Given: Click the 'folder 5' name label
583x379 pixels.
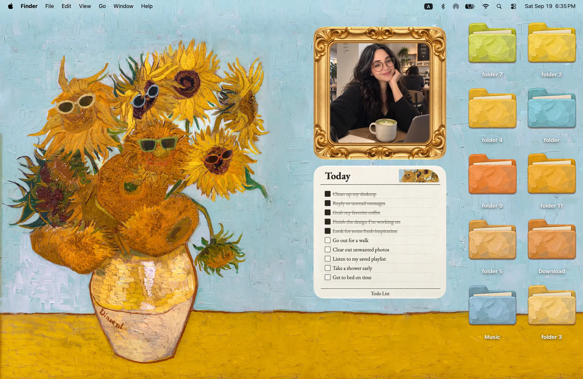Looking at the screenshot, I should 492,271.
